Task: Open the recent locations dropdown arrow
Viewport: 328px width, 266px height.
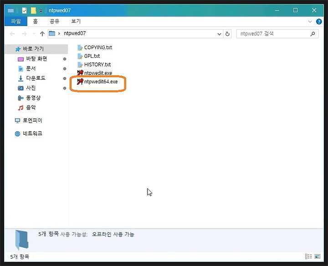Action: 34,34
